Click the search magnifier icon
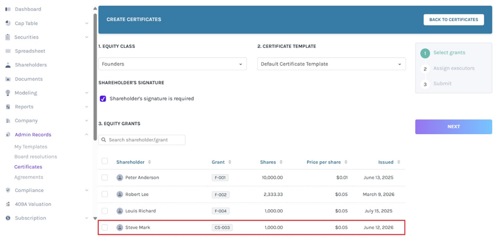The image size is (494, 238). click(104, 140)
